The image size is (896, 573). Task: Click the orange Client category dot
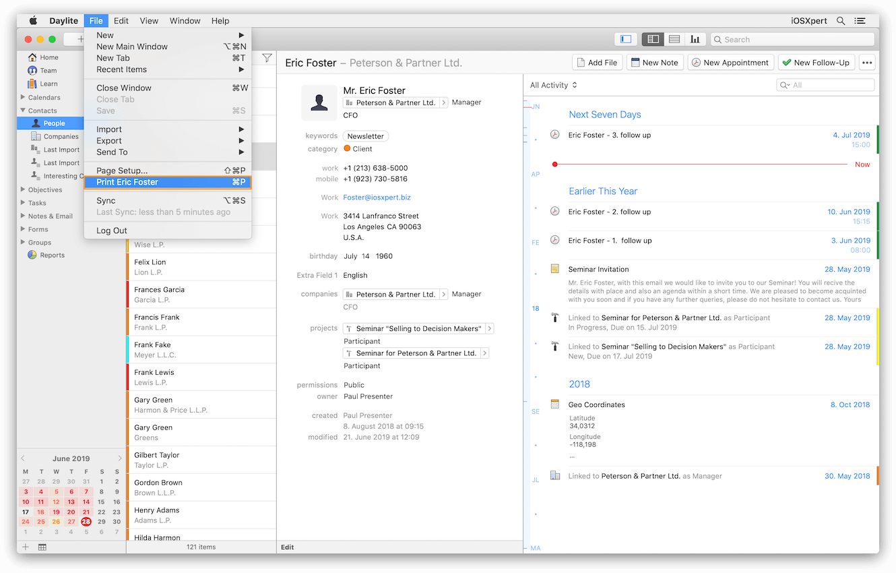pyautogui.click(x=347, y=148)
